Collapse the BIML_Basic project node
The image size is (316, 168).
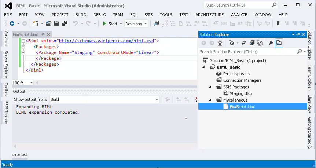coord(203,67)
